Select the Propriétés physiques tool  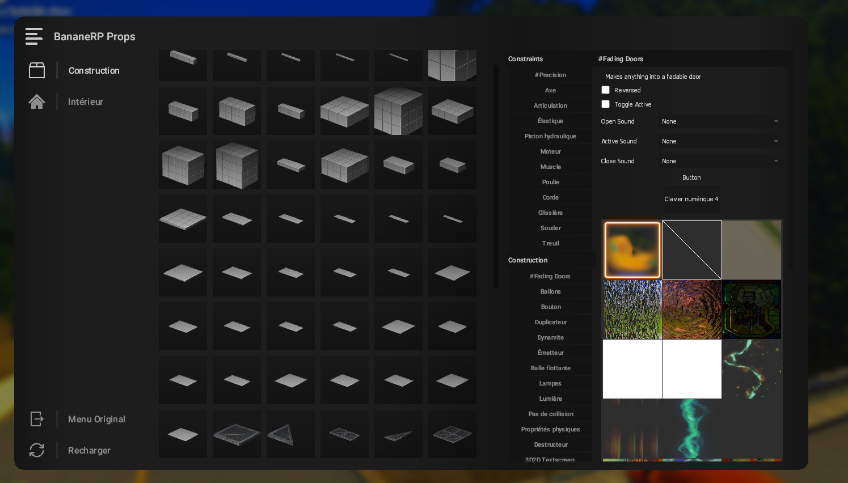pos(550,429)
